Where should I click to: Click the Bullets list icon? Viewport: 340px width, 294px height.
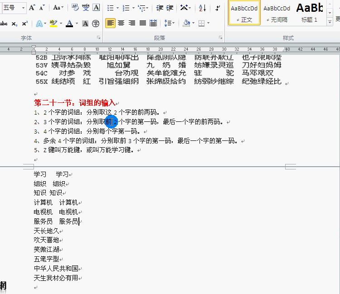[110, 8]
